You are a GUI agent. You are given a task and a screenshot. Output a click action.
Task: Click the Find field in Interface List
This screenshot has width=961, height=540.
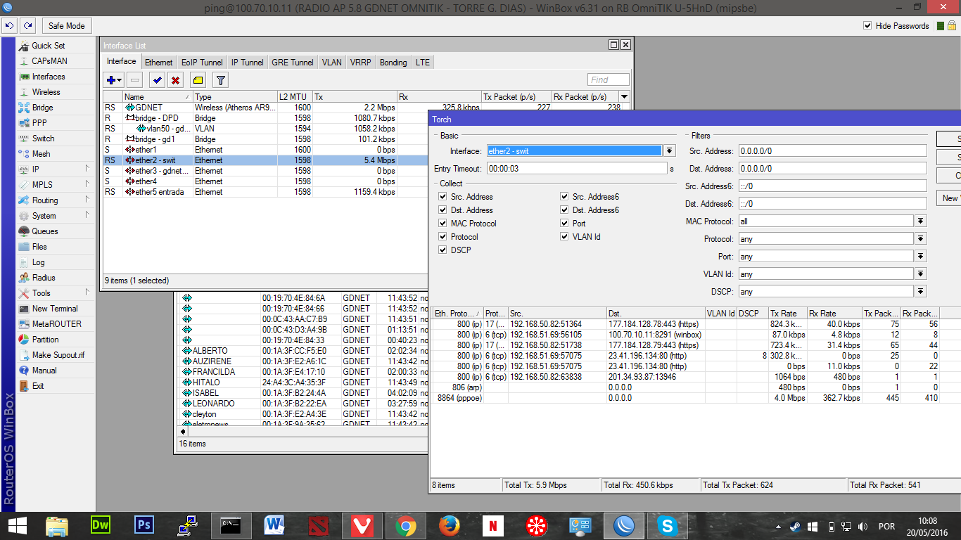coord(609,80)
